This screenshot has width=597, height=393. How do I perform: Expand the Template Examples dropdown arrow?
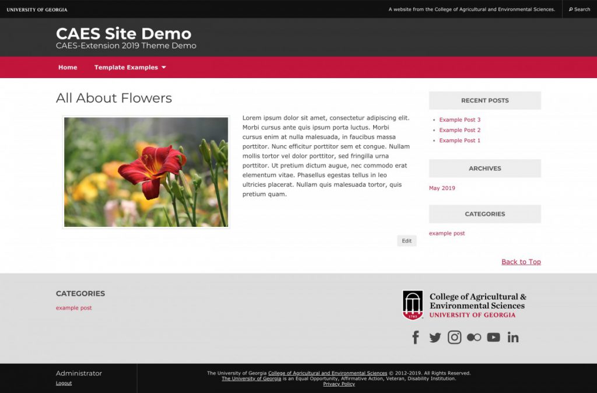(164, 68)
